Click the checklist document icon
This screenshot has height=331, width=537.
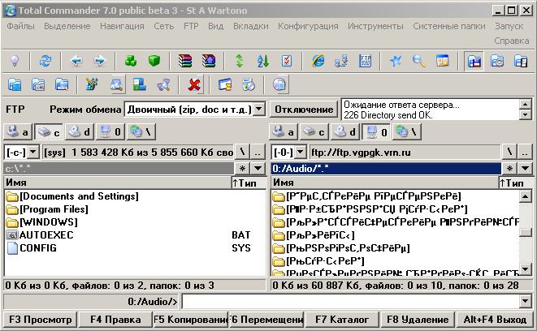(286, 61)
